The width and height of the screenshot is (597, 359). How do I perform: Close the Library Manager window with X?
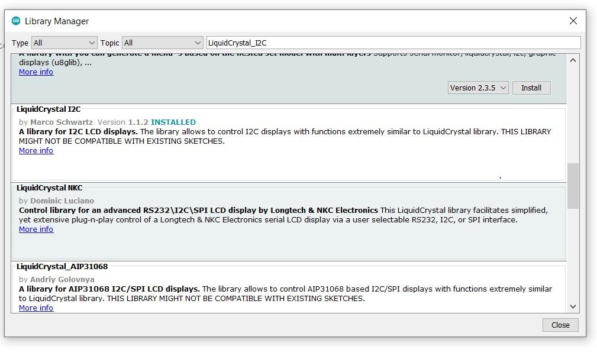573,21
